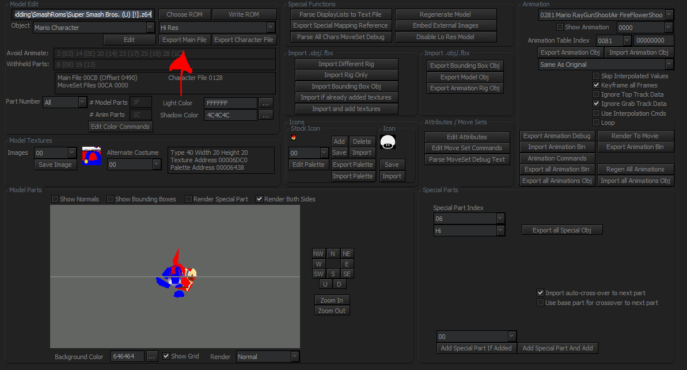The image size is (687, 370).
Task: Open the Images 00 dropdown
Action: point(72,153)
